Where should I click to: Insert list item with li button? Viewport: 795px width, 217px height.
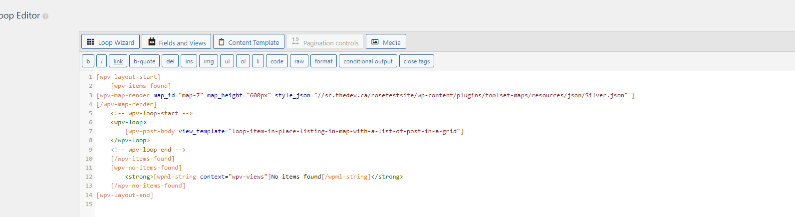tap(258, 61)
